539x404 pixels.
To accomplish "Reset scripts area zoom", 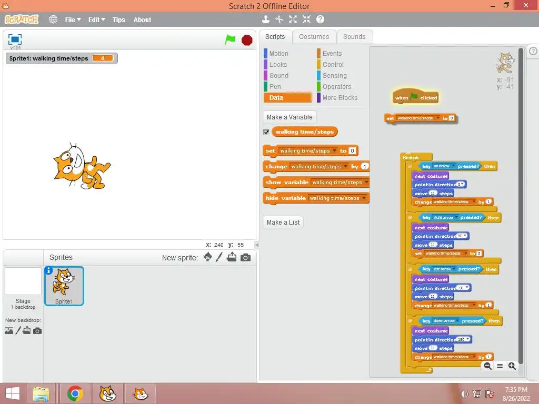I will click(x=500, y=366).
